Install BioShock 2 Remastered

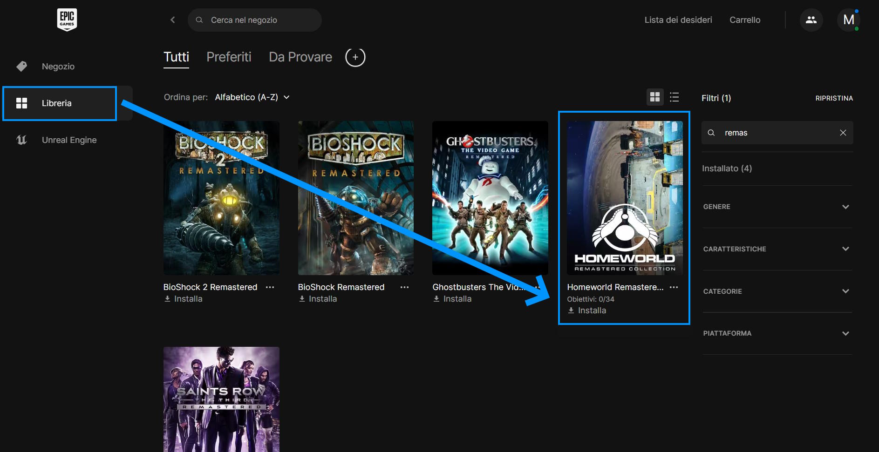[183, 299]
